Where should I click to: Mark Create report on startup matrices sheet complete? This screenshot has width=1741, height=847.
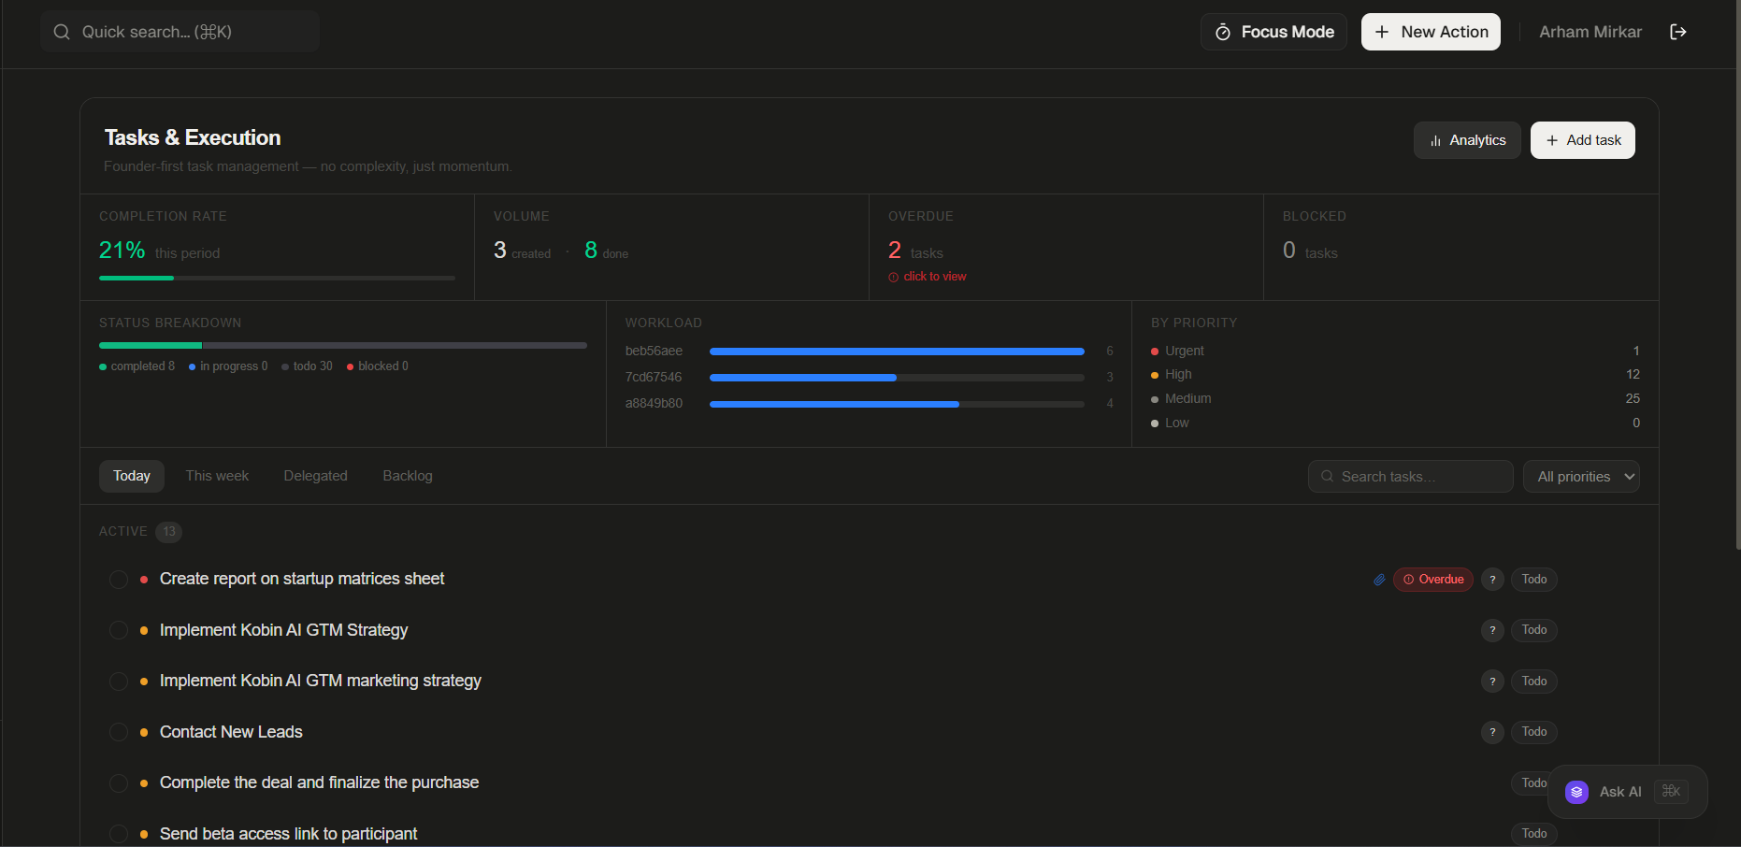pyautogui.click(x=119, y=580)
